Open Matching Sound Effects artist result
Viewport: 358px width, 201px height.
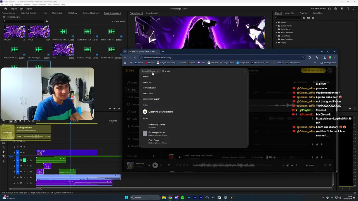click(x=161, y=112)
